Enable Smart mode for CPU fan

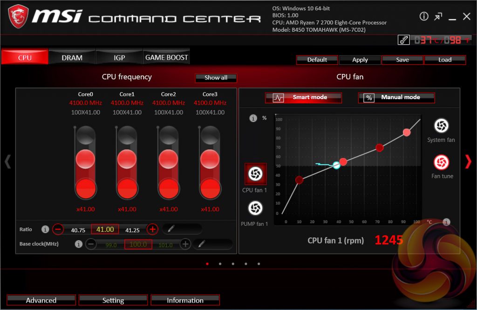point(303,98)
